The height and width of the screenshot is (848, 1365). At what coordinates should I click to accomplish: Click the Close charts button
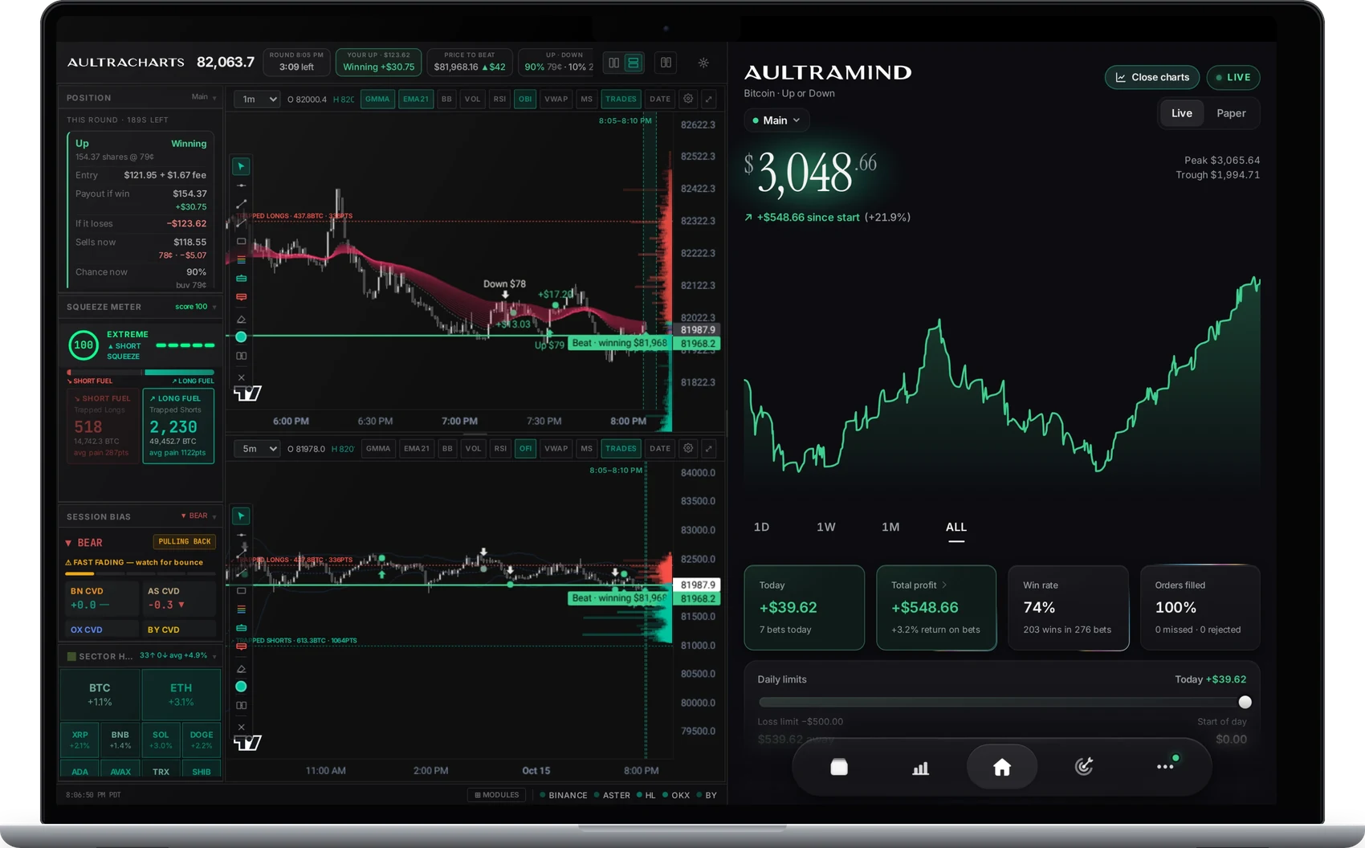point(1152,77)
